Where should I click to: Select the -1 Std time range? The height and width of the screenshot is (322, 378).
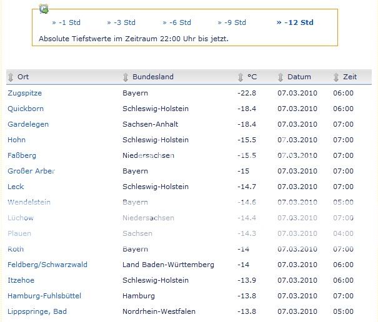coord(66,22)
